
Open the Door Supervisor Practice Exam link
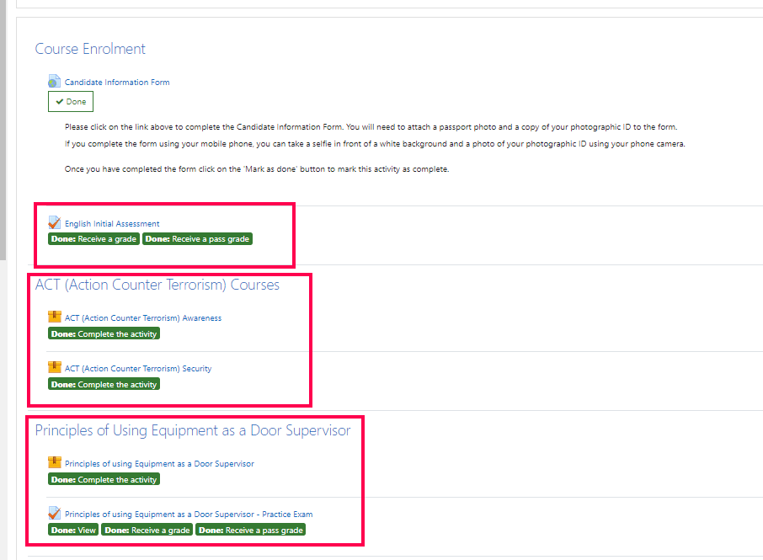pos(189,515)
